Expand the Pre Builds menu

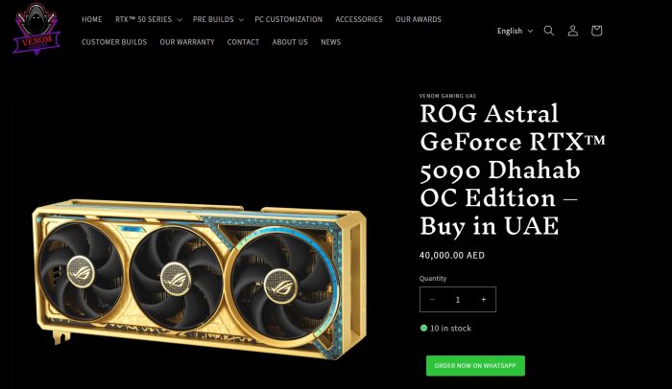click(218, 20)
